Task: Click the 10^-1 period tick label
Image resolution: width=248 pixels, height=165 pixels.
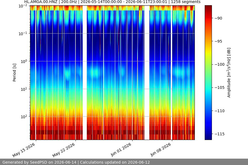Action: click(23, 34)
